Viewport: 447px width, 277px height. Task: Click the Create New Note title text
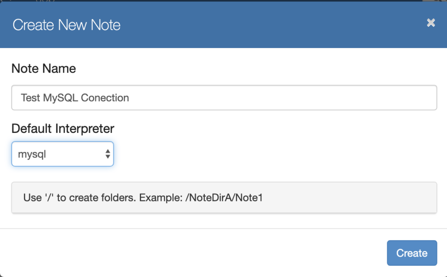point(66,25)
